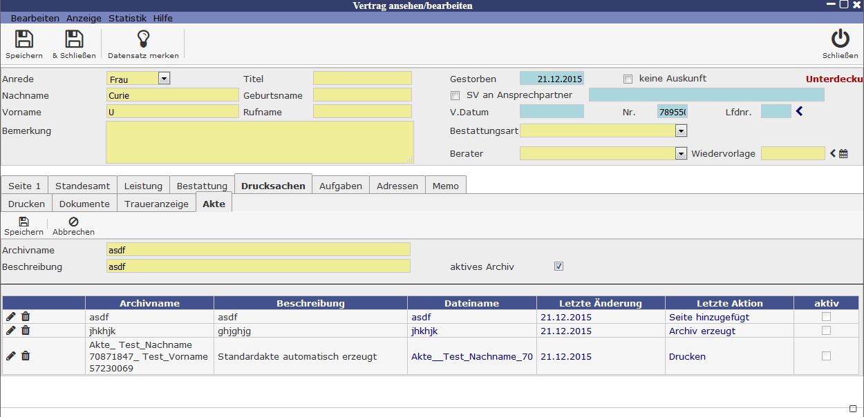This screenshot has height=417, width=864.
Task: Click the '& Schließen' save and close icon
Action: pos(74,39)
